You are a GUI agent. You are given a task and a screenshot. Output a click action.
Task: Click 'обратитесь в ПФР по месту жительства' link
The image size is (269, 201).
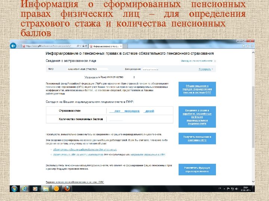[78, 155]
